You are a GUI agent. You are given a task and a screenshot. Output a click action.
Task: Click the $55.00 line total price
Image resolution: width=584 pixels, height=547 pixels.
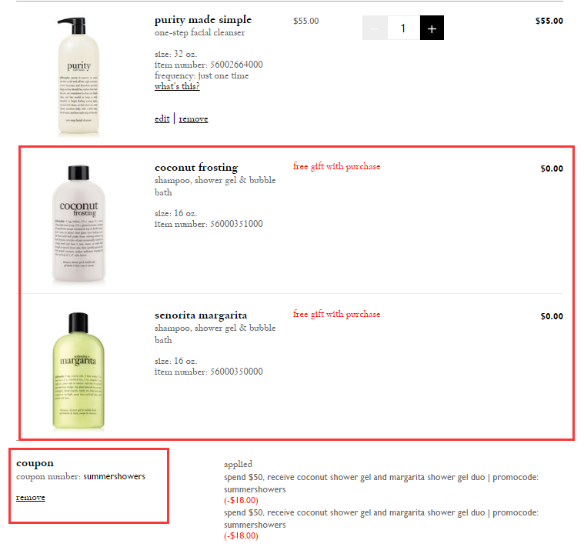(549, 21)
